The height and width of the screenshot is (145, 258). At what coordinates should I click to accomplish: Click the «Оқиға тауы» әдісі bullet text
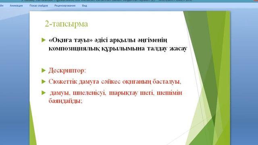(108, 40)
